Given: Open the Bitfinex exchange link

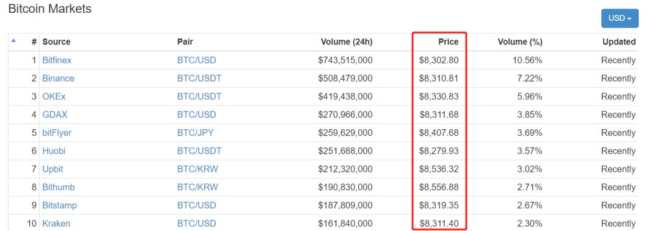Looking at the screenshot, I should coord(57,60).
